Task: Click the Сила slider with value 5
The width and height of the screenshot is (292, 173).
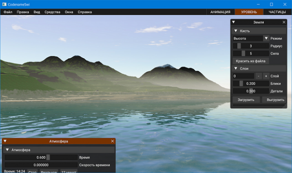Action: pyautogui.click(x=251, y=54)
